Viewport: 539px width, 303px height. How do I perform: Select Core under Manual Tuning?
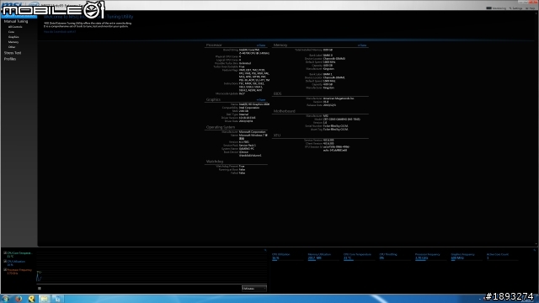11,32
